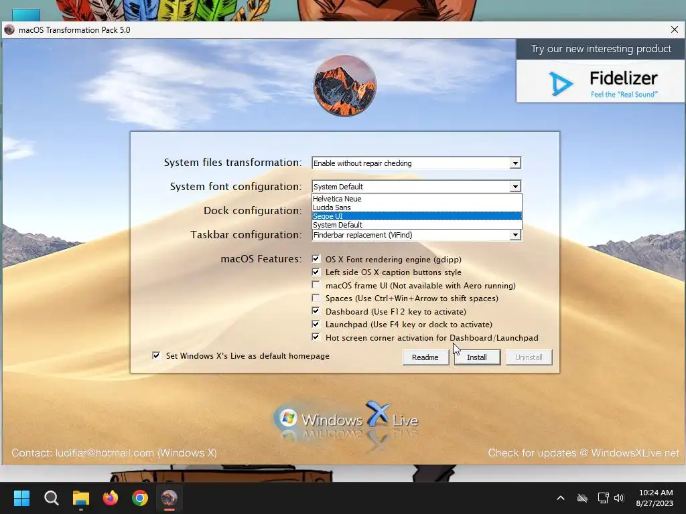Launch Firefox from taskbar

click(x=111, y=498)
